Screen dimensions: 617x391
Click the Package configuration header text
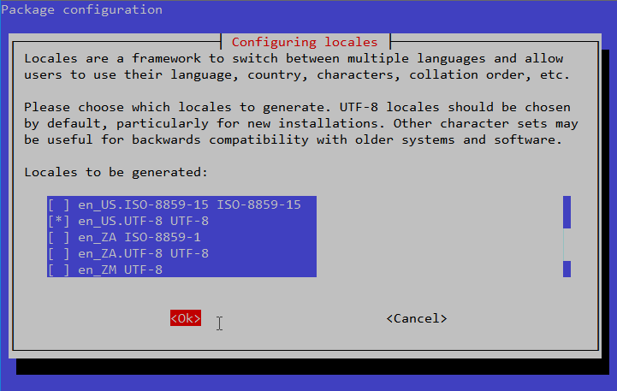pyautogui.click(x=82, y=9)
